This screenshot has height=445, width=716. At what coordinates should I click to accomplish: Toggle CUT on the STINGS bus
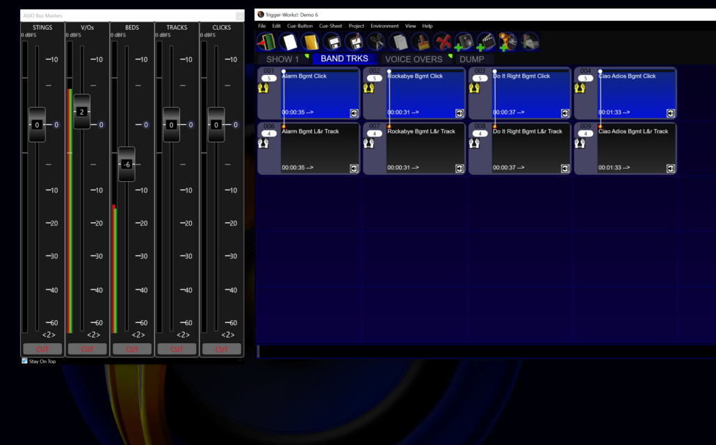[42, 349]
